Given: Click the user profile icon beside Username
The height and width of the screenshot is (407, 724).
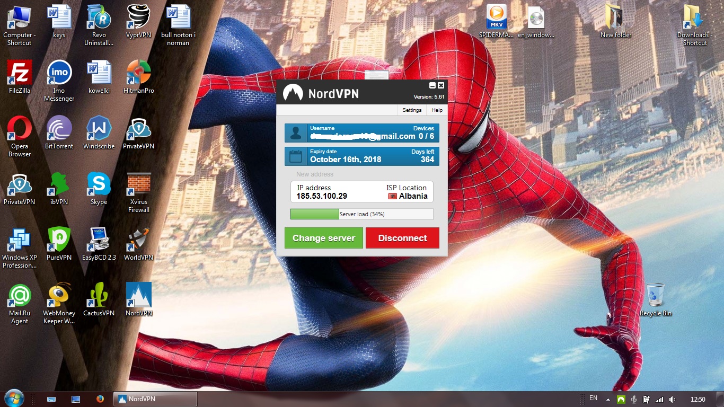Looking at the screenshot, I should [x=296, y=133].
